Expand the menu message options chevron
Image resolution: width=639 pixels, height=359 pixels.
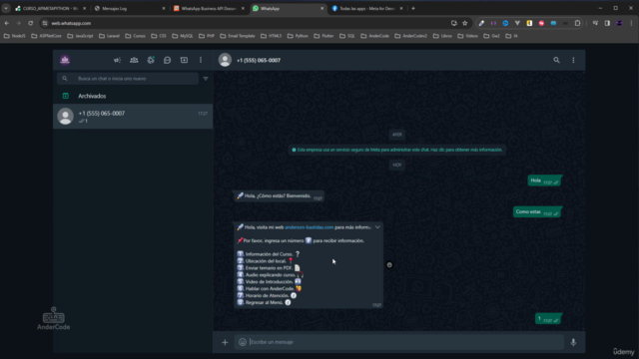click(377, 227)
